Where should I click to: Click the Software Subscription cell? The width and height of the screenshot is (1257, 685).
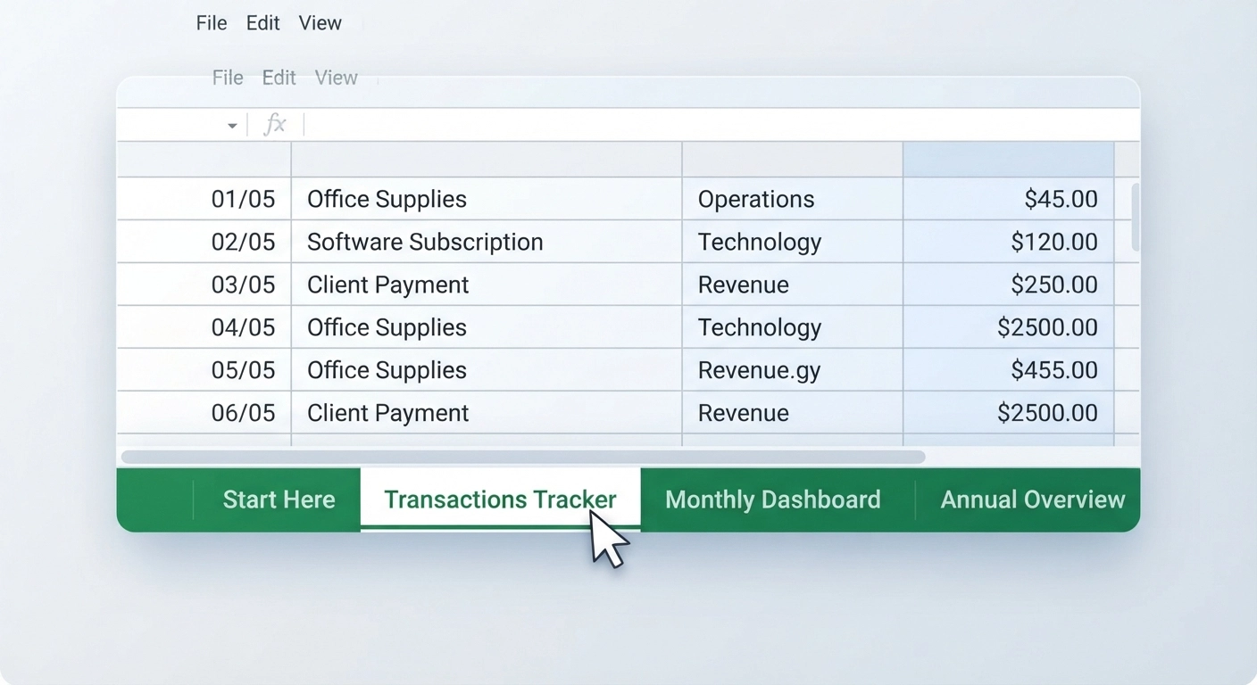coord(487,242)
